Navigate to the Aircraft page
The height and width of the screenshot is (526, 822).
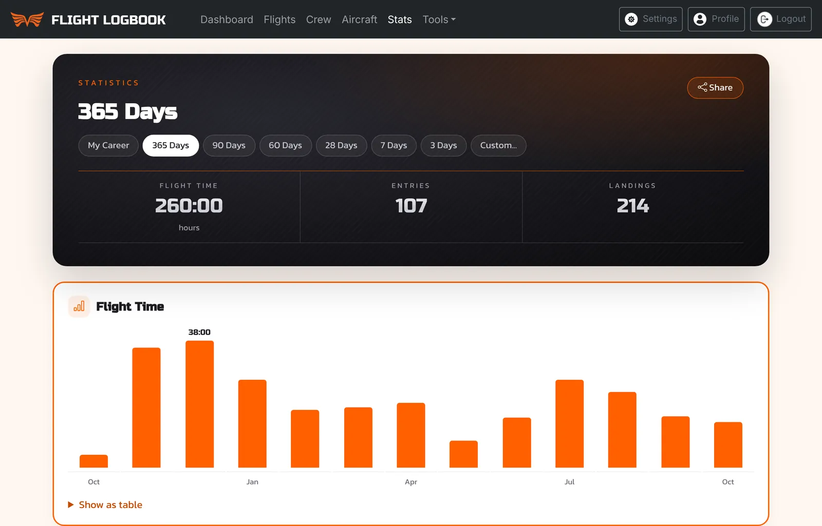[360, 20]
